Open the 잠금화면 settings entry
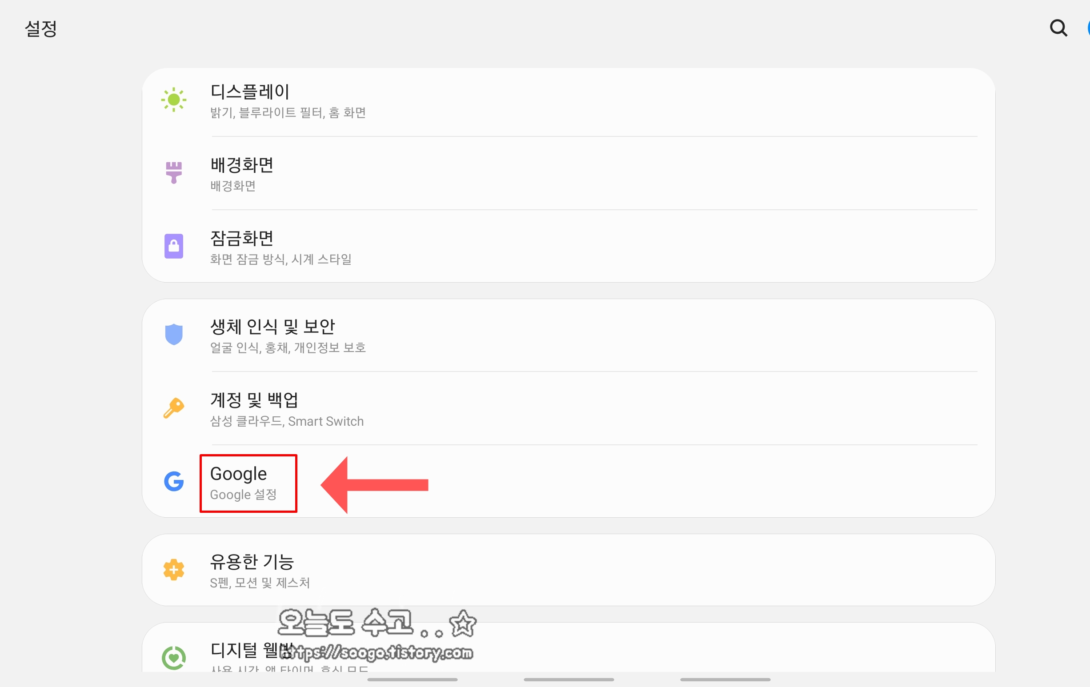Image resolution: width=1090 pixels, height=687 pixels. tap(568, 247)
